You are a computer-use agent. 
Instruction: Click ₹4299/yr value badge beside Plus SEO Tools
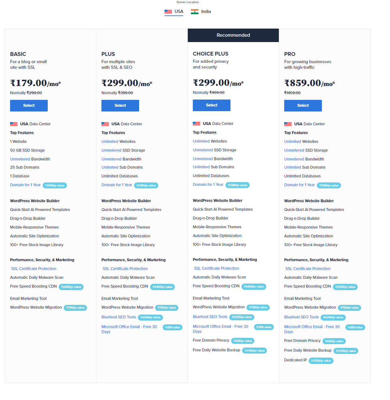(x=150, y=317)
